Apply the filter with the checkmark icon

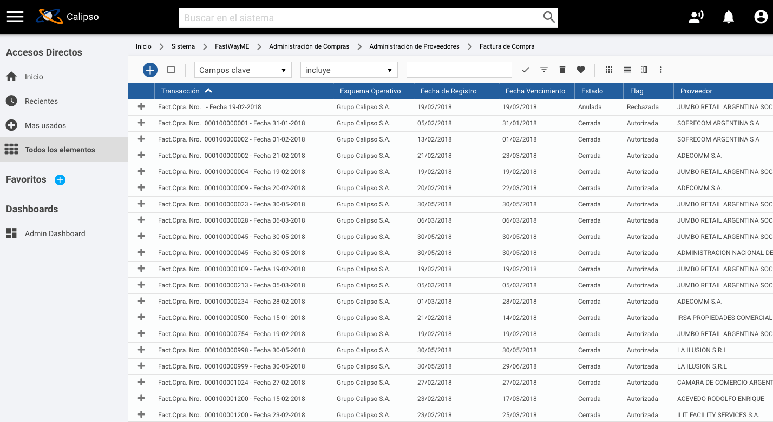(x=526, y=70)
